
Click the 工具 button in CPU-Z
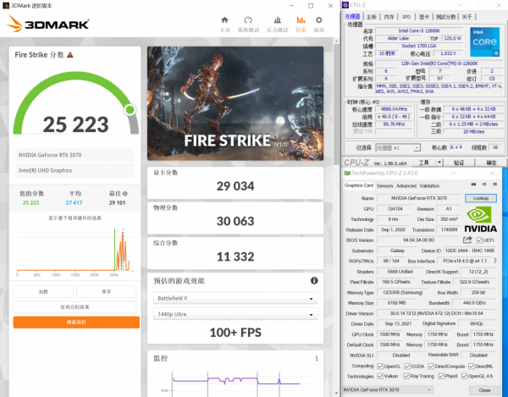click(424, 163)
